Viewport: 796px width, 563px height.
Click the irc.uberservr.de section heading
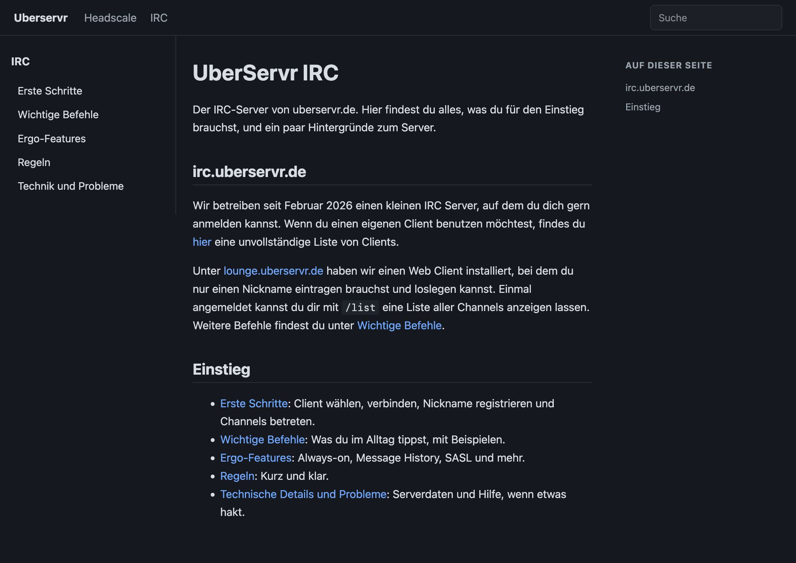coord(249,172)
